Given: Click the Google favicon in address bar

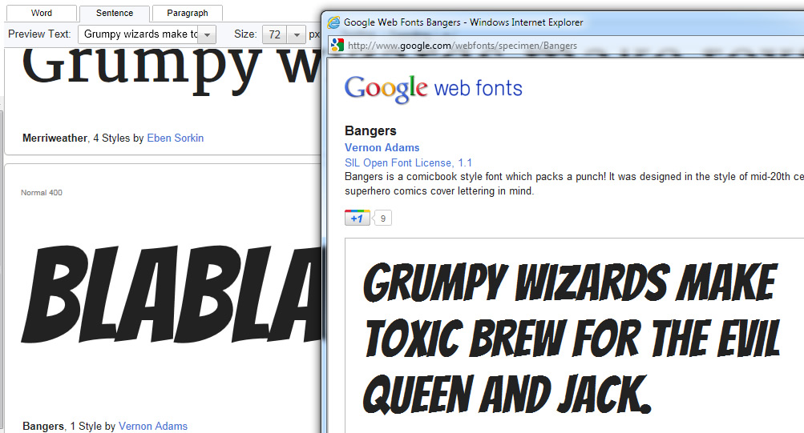Looking at the screenshot, I should (x=337, y=45).
